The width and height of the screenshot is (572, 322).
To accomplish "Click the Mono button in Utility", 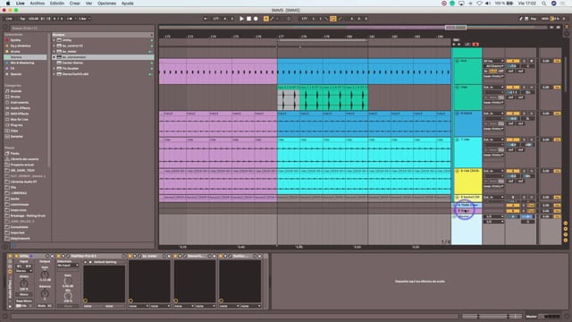I will click(x=24, y=294).
